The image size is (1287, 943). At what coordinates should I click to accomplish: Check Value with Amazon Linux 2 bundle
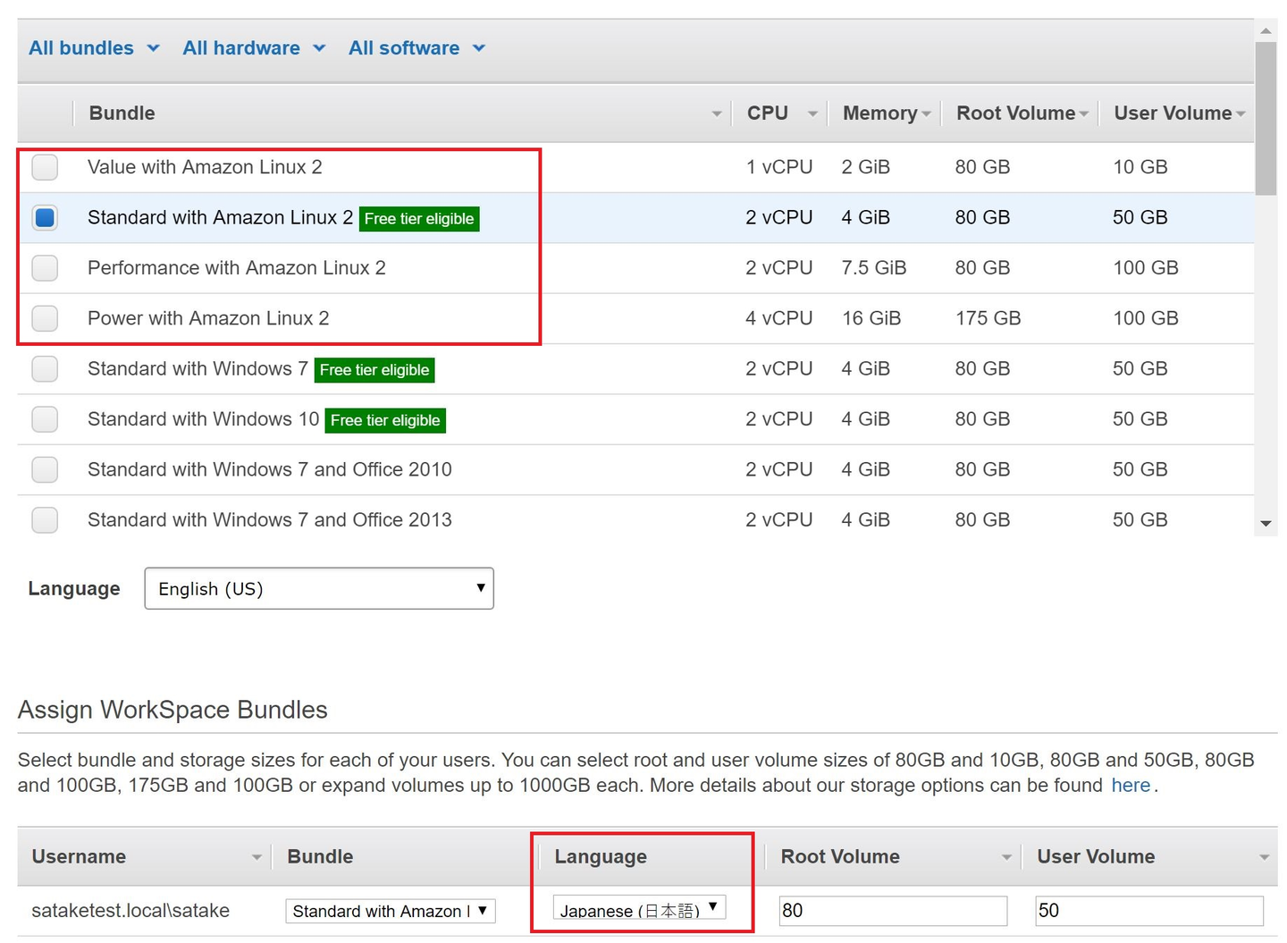pyautogui.click(x=45, y=167)
